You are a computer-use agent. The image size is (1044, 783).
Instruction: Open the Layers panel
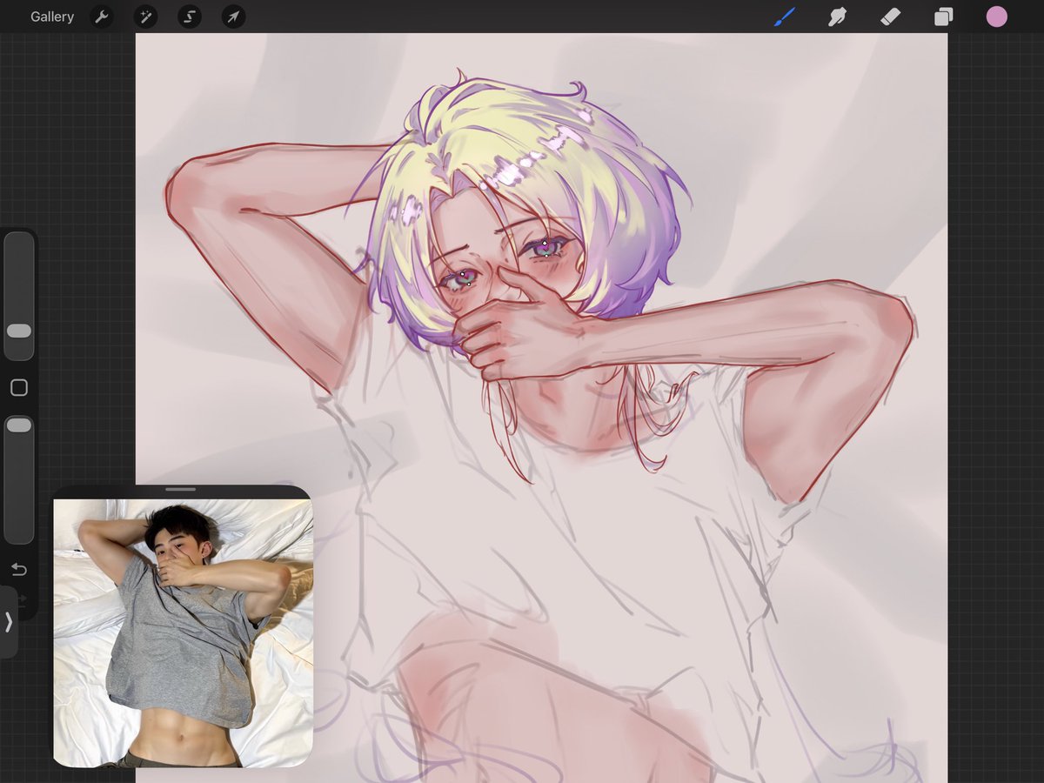pos(944,17)
